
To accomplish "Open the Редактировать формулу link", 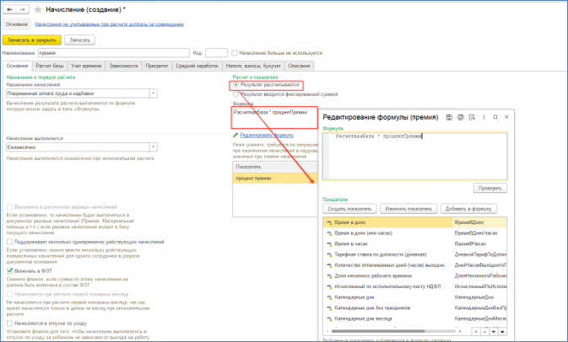I will click(x=267, y=136).
